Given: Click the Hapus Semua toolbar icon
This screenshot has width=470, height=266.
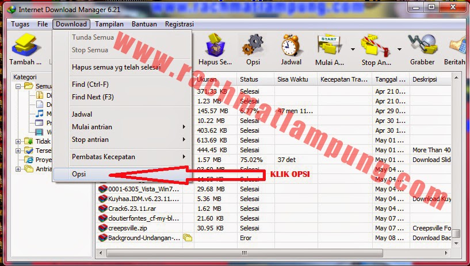Looking at the screenshot, I should 215,45.
